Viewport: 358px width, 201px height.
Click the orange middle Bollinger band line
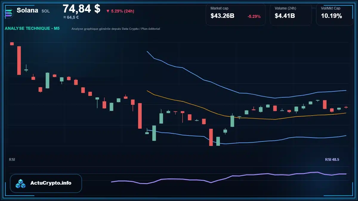point(246,118)
